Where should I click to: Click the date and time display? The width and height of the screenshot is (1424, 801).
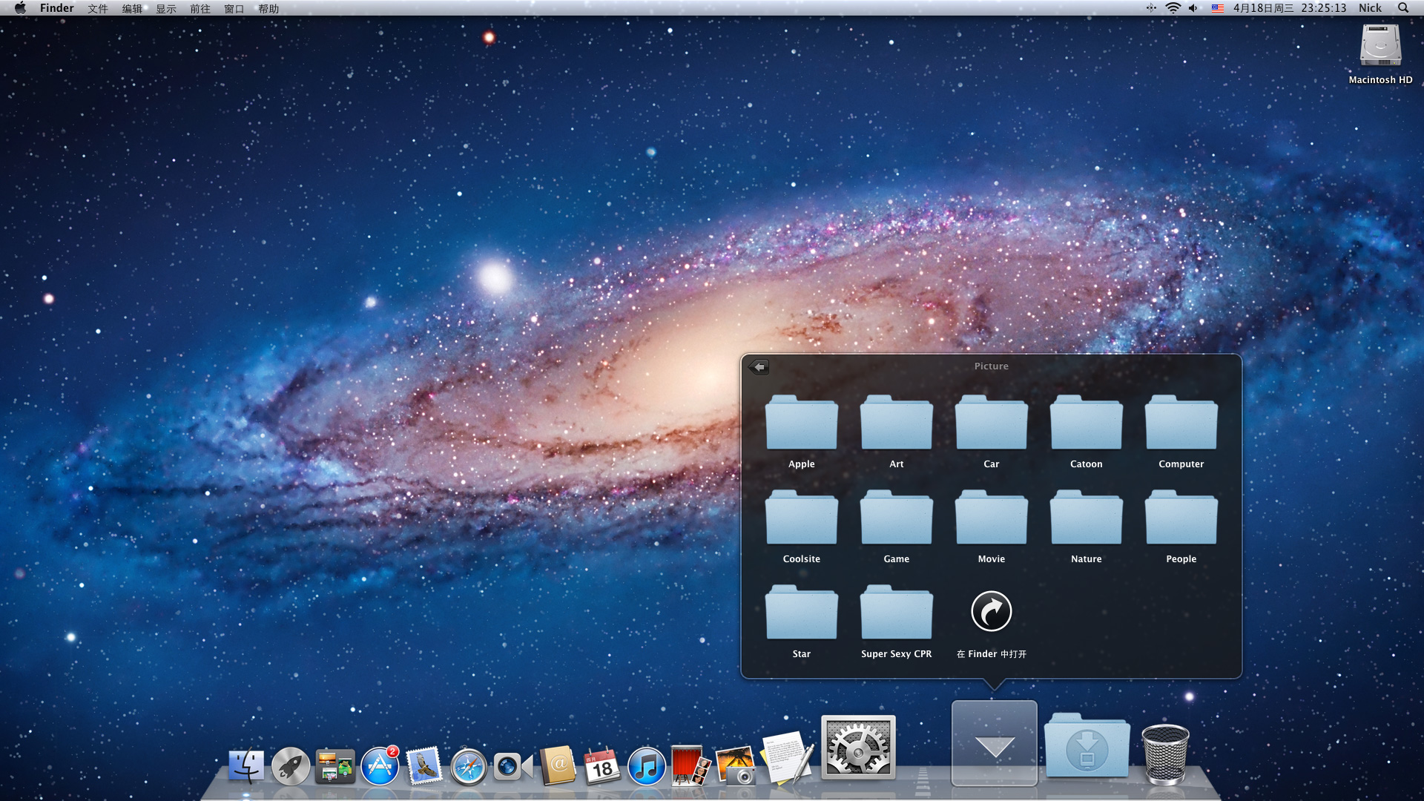(1290, 8)
